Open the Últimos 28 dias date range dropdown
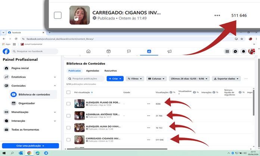Screen dimensions: 260x156 coord(189,78)
